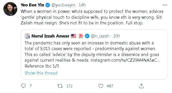Open the @yeobeeyin handle
Viewport: 172px width, 93px height.
63,5
